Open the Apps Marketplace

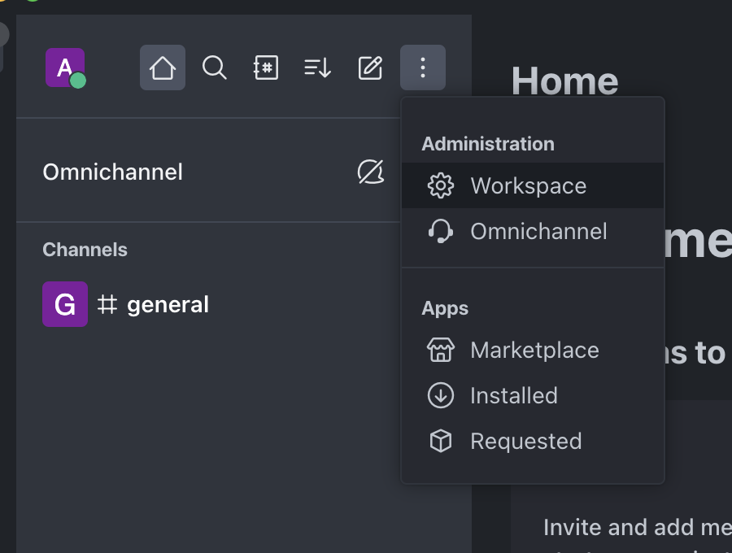click(x=533, y=350)
